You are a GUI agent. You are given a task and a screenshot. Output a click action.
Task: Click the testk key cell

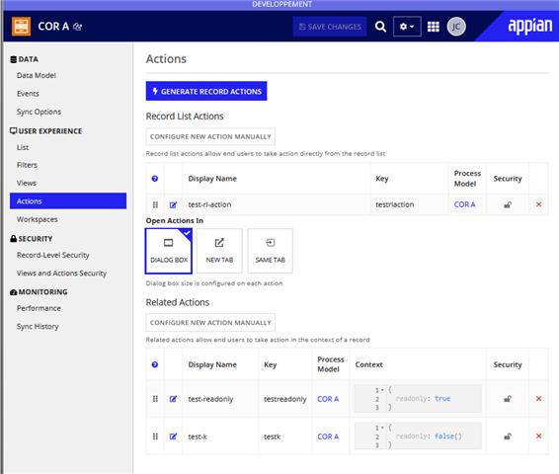point(272,436)
